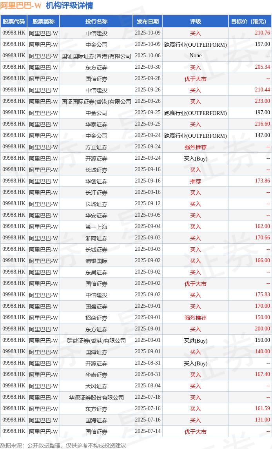Image resolution: width=272 pixels, height=449 pixels.
Task: Select 华泰证券 in the 2025-09-25 row
Action: 96,124
